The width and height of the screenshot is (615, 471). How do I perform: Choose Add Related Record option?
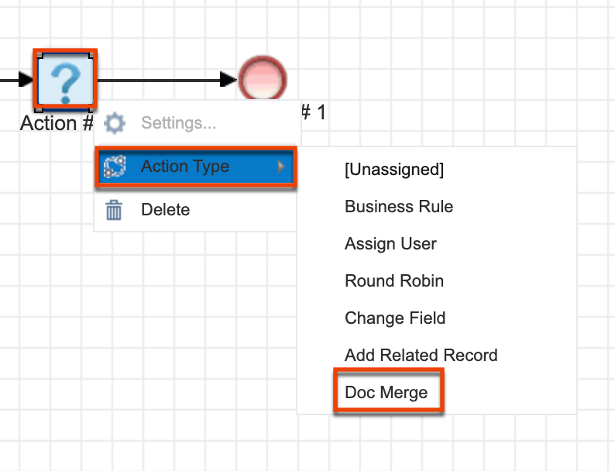point(421,356)
